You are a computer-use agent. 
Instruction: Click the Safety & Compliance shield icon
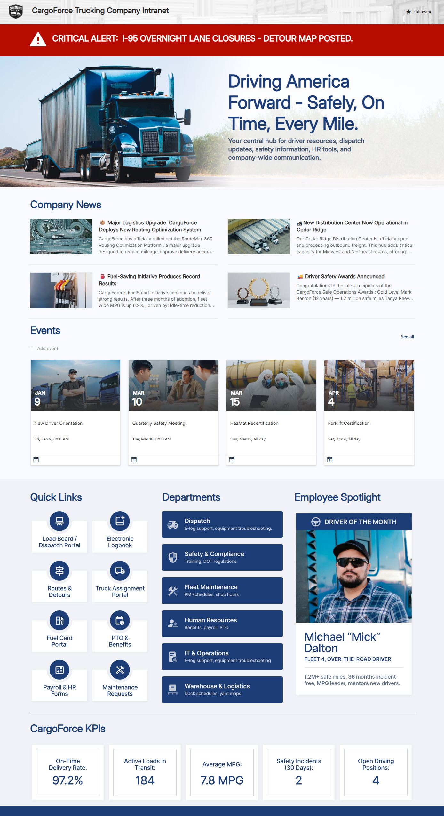point(173,557)
